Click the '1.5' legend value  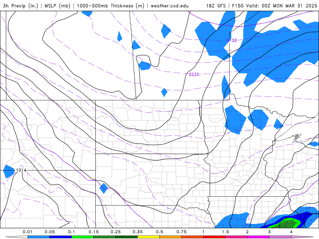(225, 232)
